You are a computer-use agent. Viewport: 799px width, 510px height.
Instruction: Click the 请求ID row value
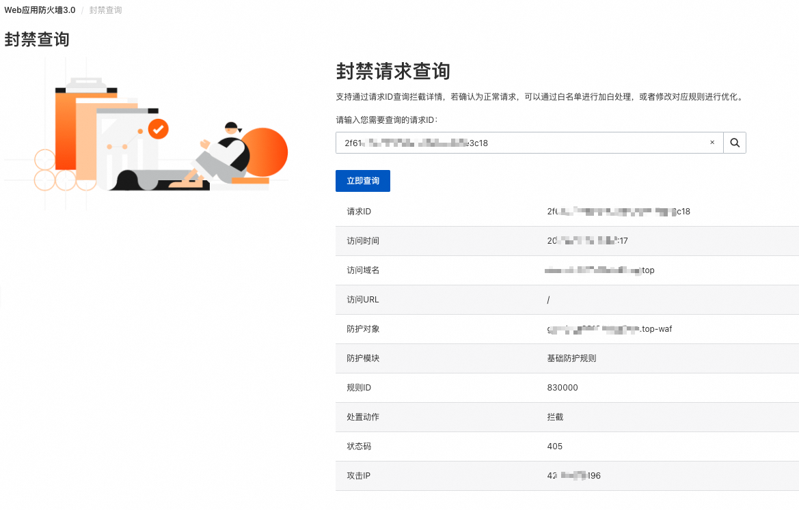619,211
